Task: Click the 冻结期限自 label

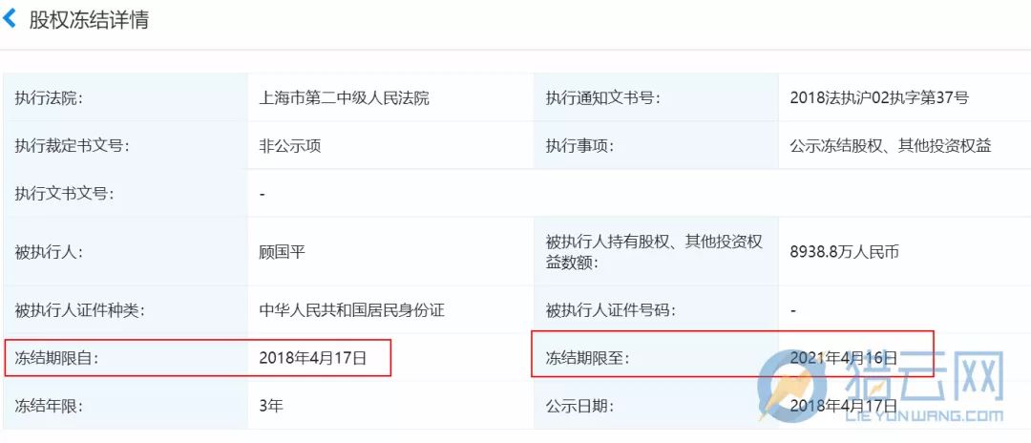Action: (56, 359)
